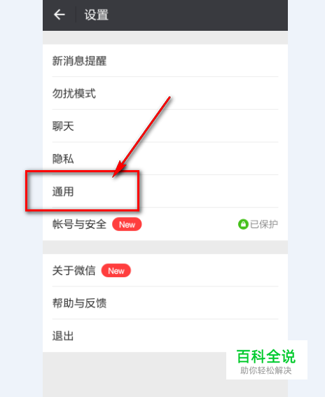Click the 已保护 status text
Viewport: 325px width, 397px height.
(x=264, y=224)
